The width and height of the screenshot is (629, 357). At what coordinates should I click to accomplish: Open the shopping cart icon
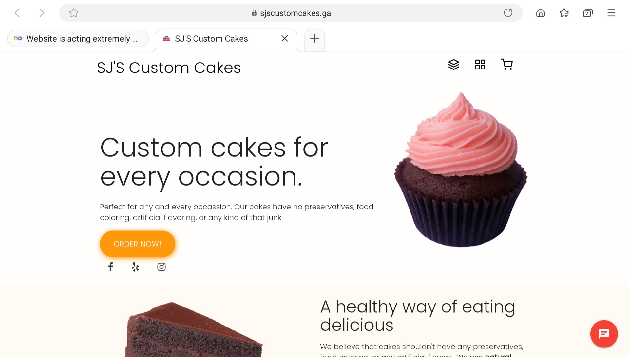tap(507, 65)
